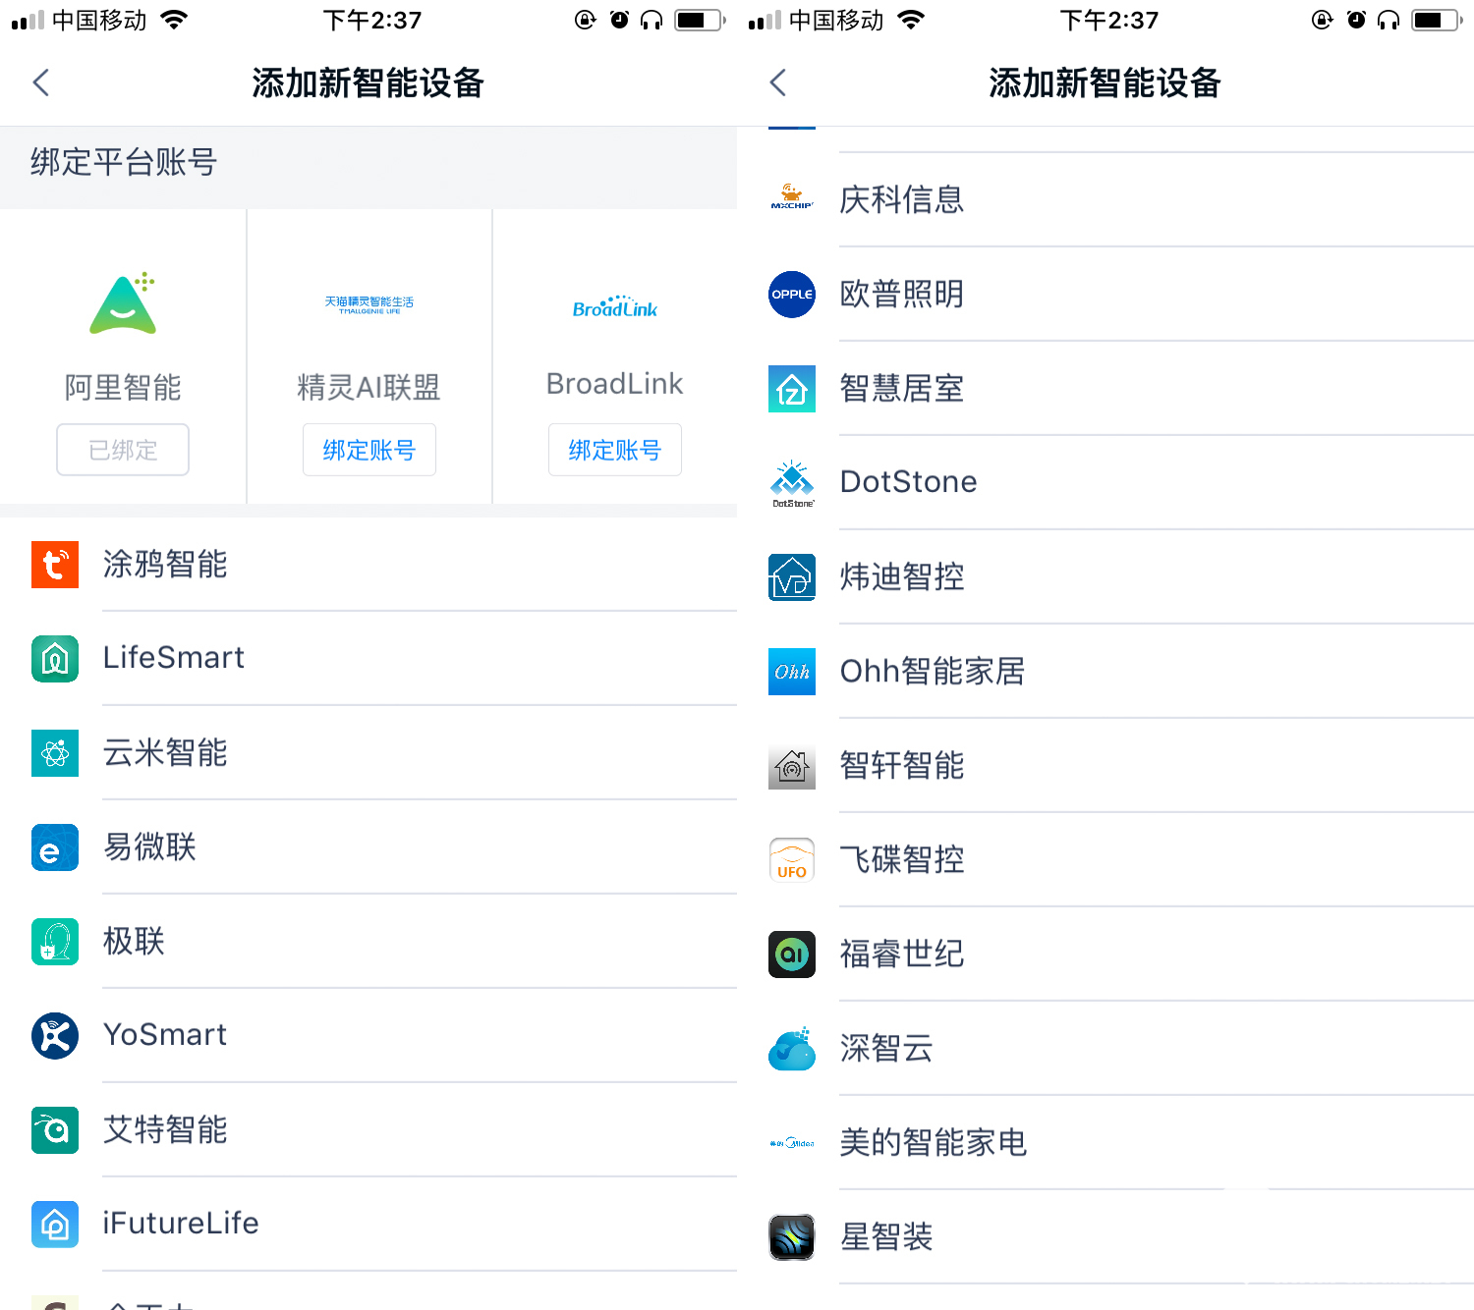The image size is (1474, 1310).
Task: Open 炜迪智控 brand entry
Action: click(x=1105, y=577)
